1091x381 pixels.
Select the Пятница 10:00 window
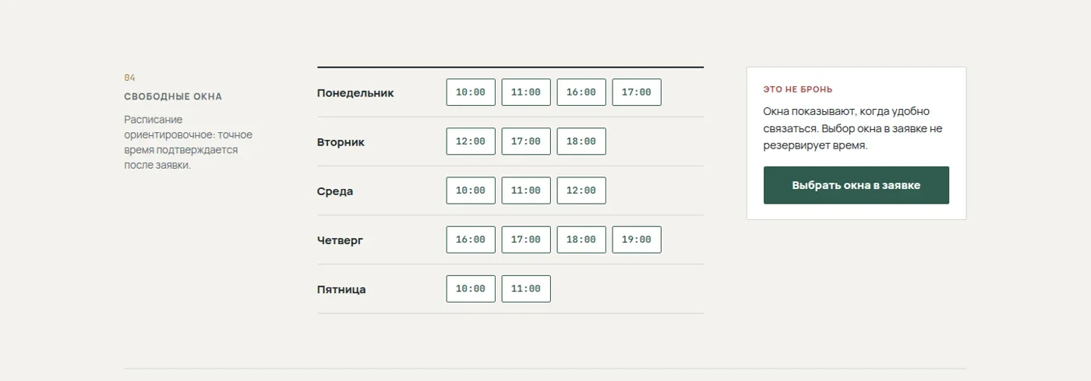tap(471, 288)
